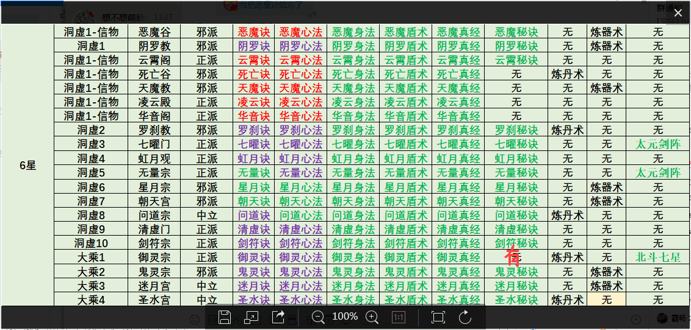Click the green 北斗七星 cell
This screenshot has width=691, height=330.
point(658,256)
